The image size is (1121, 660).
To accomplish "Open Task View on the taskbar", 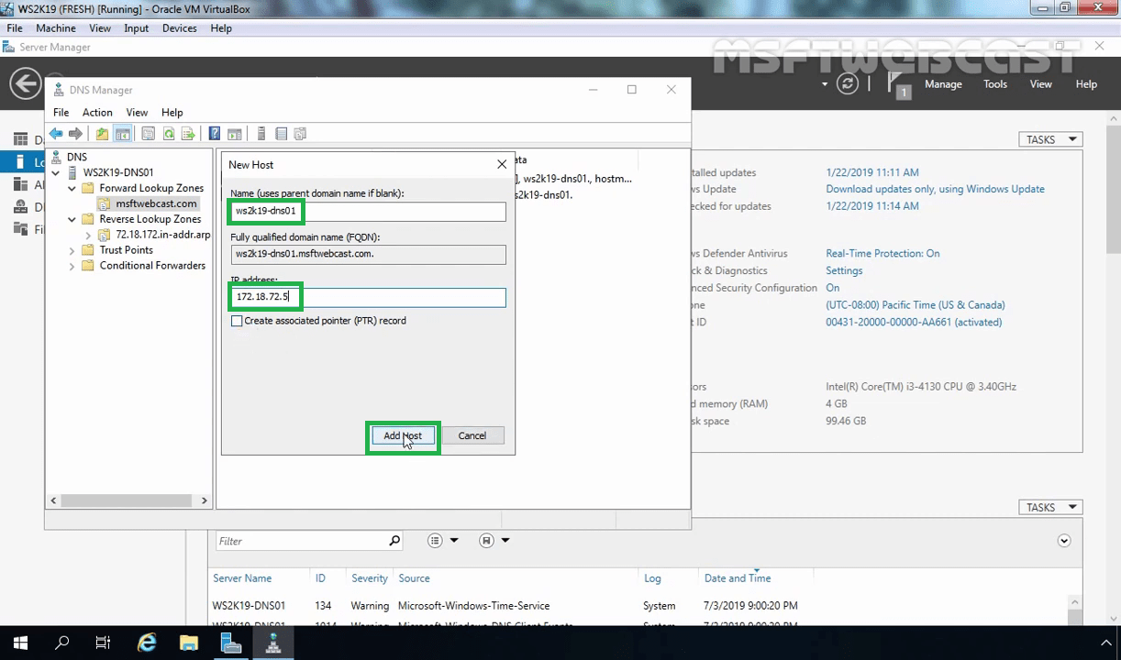I will pyautogui.click(x=104, y=643).
